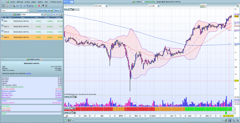Open the Fichier menu
Screen dimensions: 240x123
13,2
